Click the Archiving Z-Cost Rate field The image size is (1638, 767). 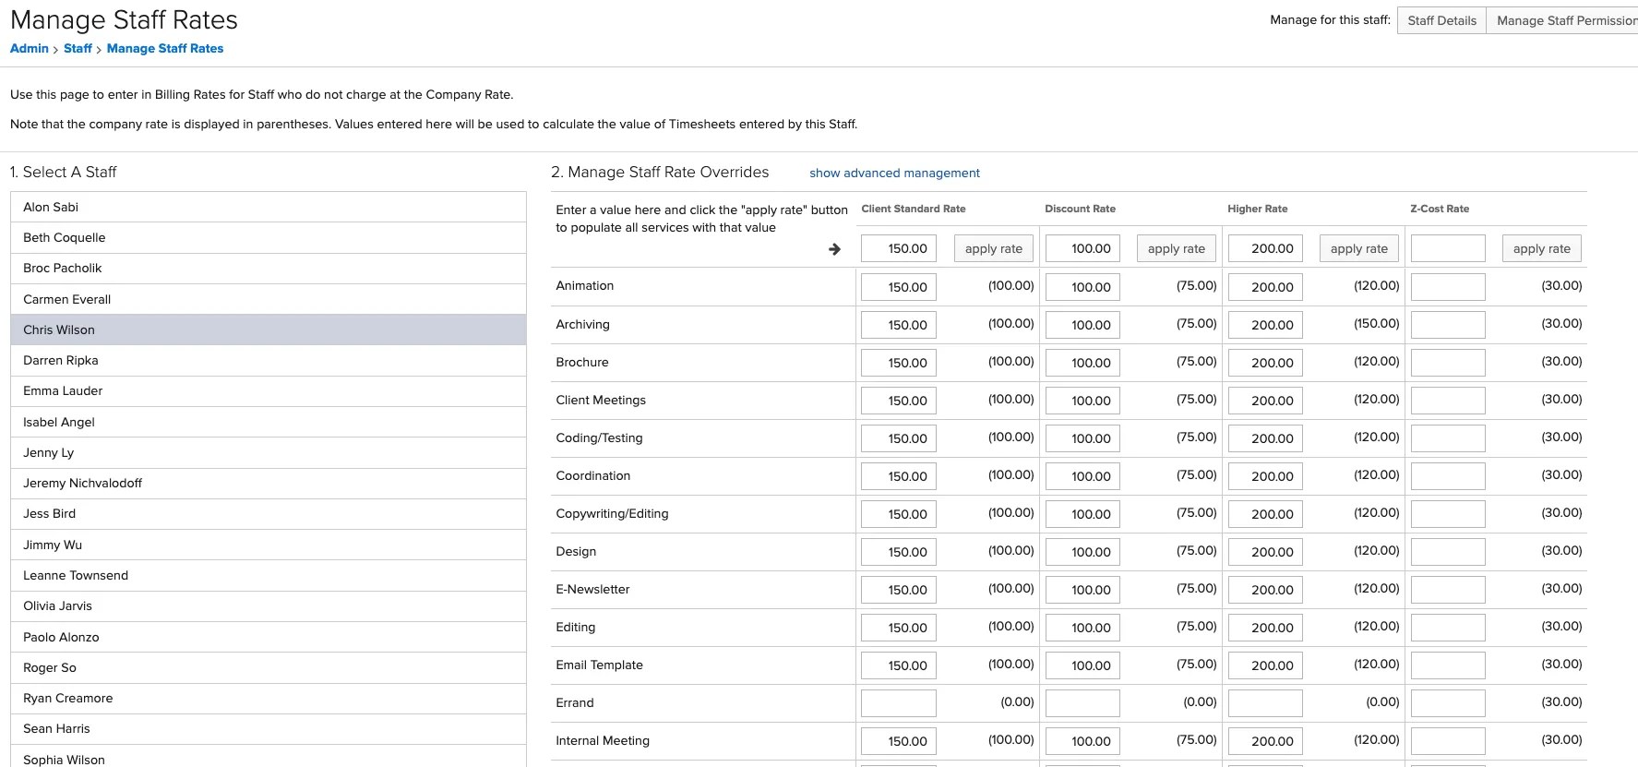point(1448,325)
